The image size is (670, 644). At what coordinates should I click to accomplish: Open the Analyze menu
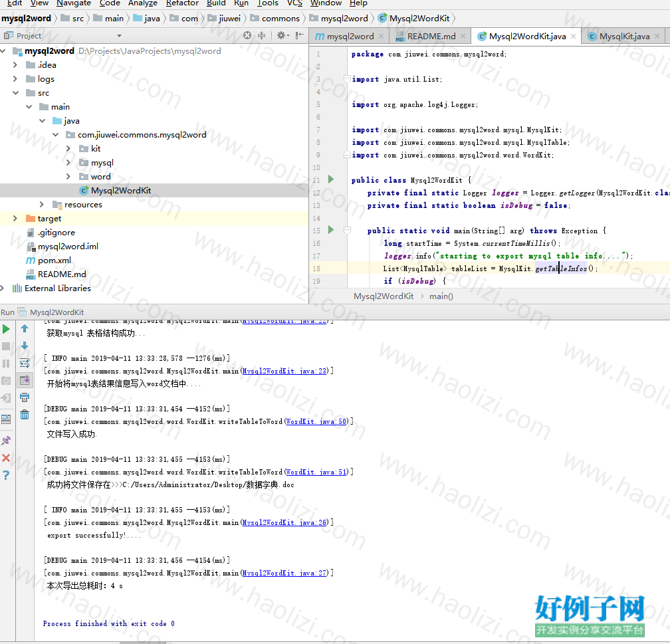(143, 3)
